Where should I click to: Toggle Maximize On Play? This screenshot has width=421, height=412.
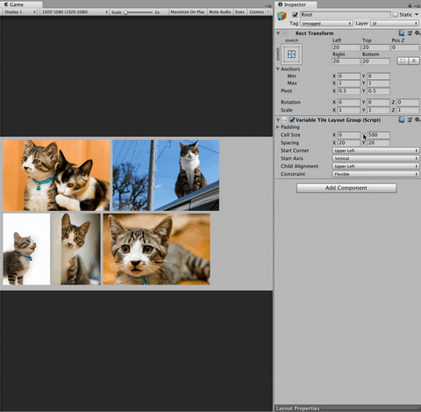click(188, 12)
